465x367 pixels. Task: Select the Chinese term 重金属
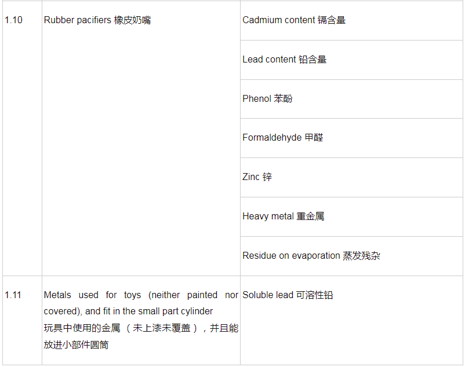(310, 216)
